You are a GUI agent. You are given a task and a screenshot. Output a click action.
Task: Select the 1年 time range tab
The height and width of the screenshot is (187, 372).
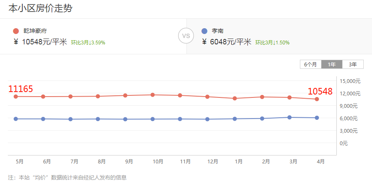pyautogui.click(x=332, y=64)
